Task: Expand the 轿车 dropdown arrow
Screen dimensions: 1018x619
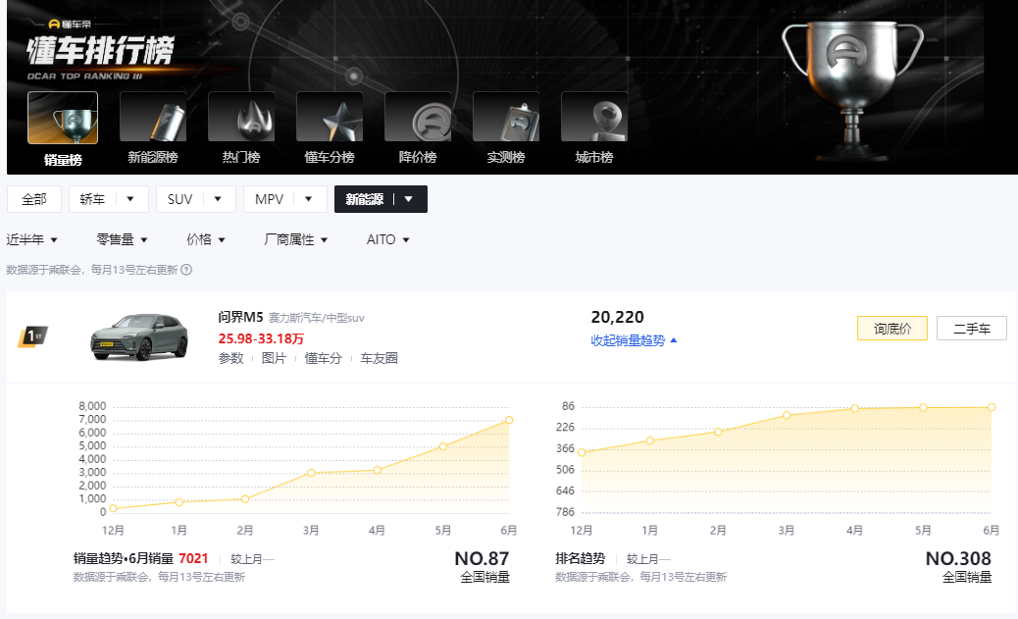Action: (x=128, y=199)
